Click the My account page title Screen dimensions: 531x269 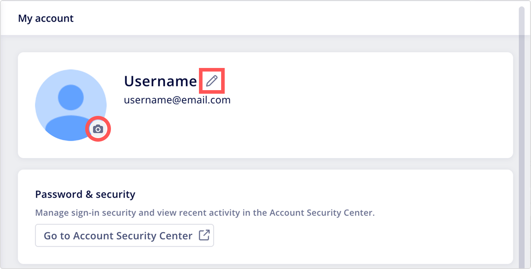(46, 18)
